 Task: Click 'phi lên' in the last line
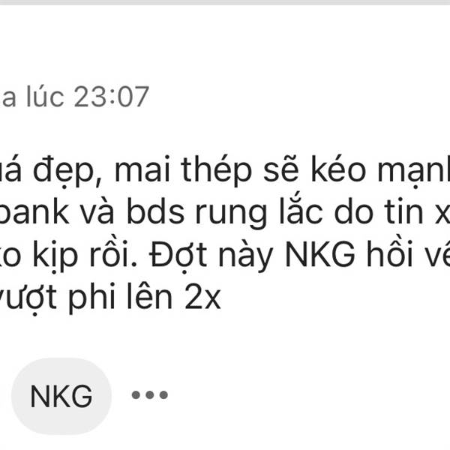(120, 297)
